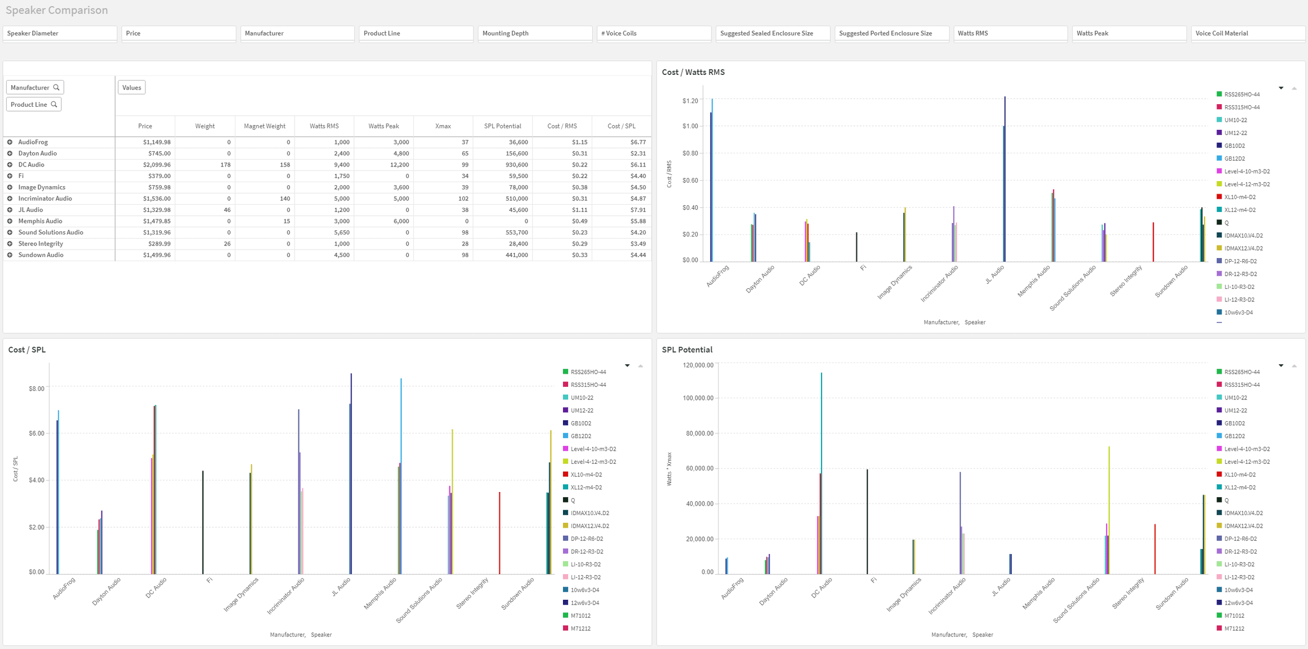
Task: Click Xmax column header
Action: point(443,126)
